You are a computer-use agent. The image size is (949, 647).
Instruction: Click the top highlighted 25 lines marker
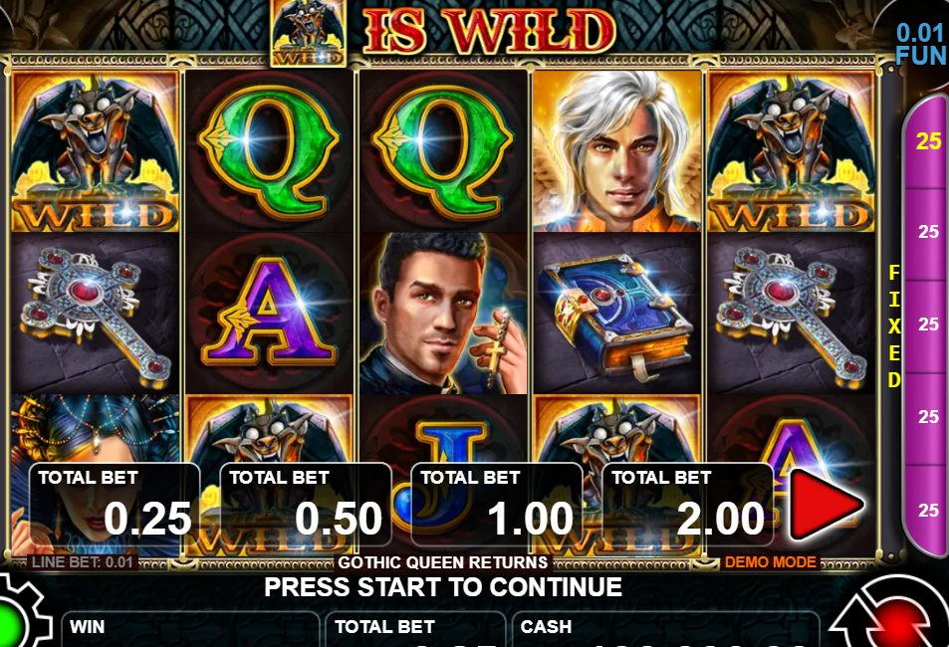(x=928, y=141)
